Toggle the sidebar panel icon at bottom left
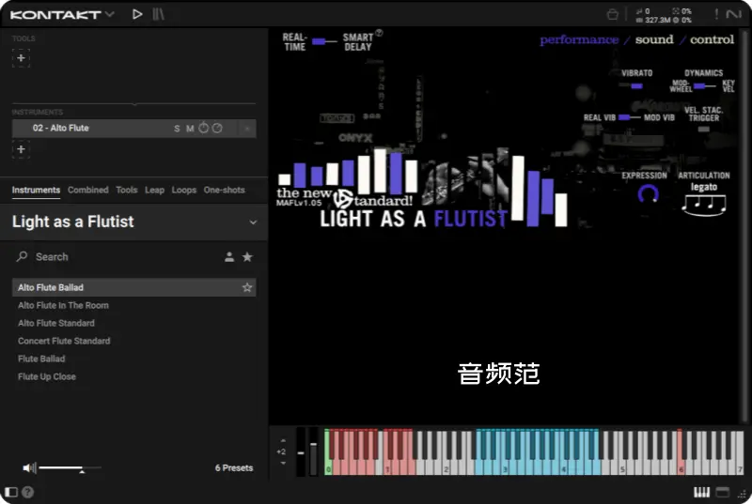The image size is (752, 504). pyautogui.click(x=11, y=492)
